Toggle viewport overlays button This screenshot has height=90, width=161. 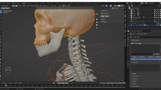(111, 6)
